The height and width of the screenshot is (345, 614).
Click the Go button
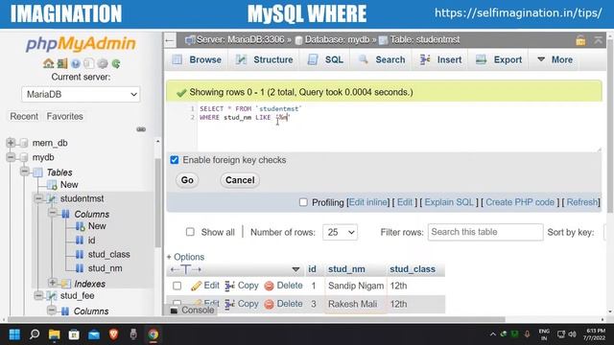(x=187, y=180)
